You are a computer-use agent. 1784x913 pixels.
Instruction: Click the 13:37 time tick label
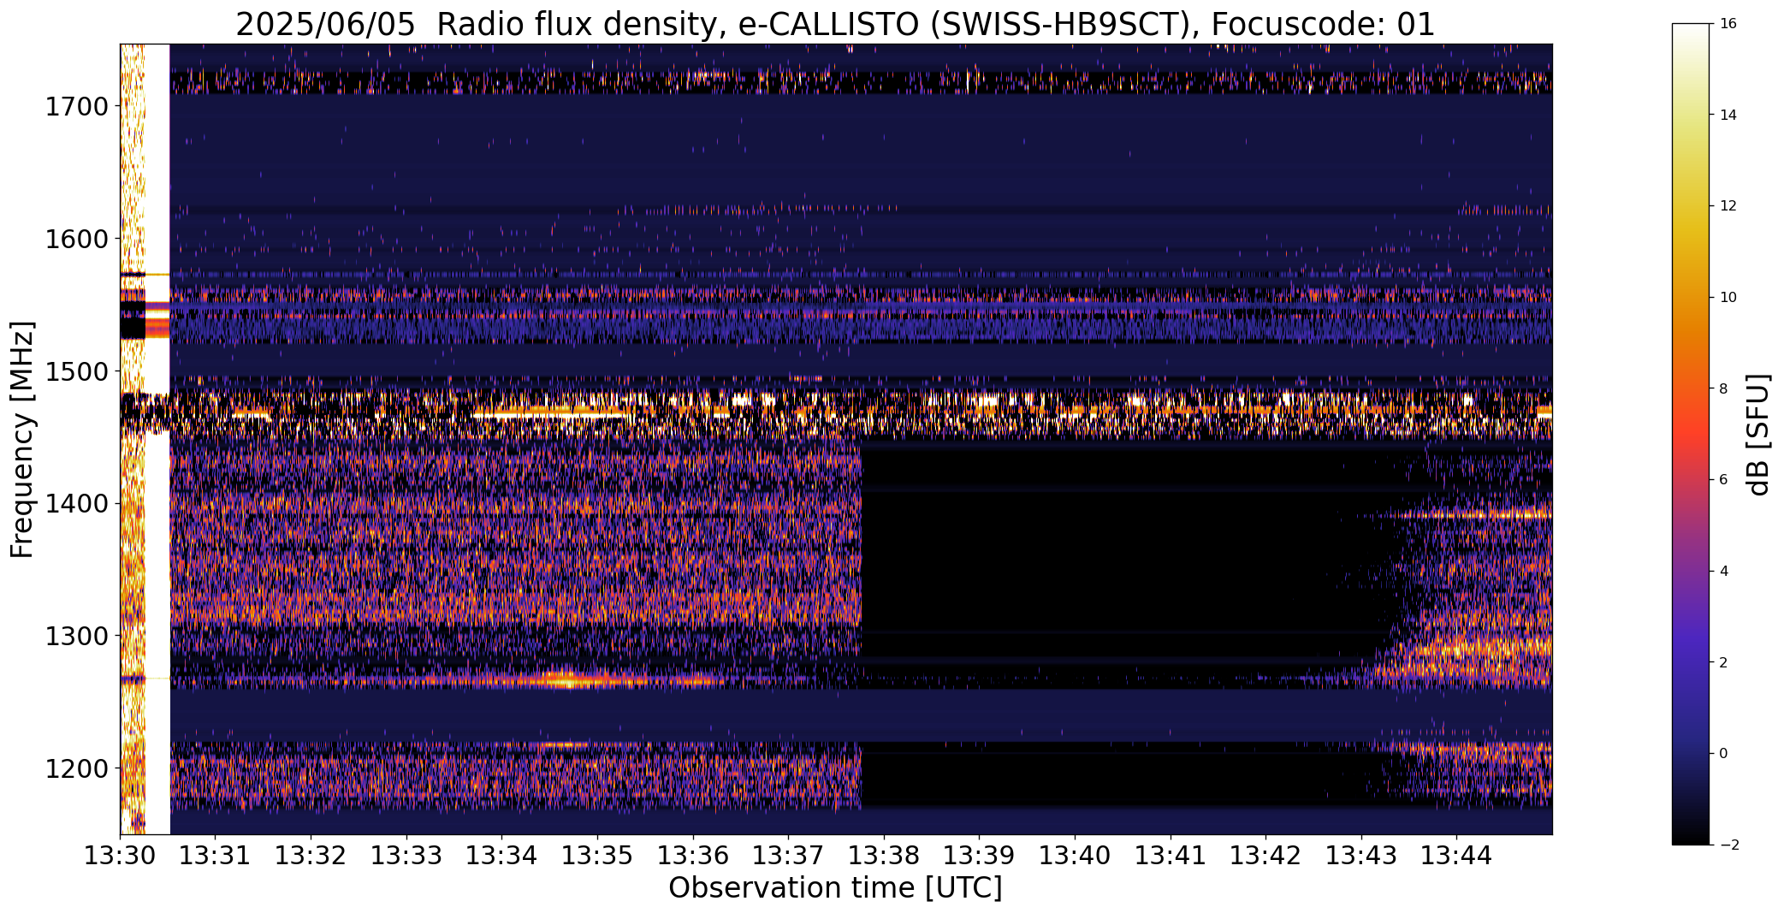pyautogui.click(x=788, y=856)
